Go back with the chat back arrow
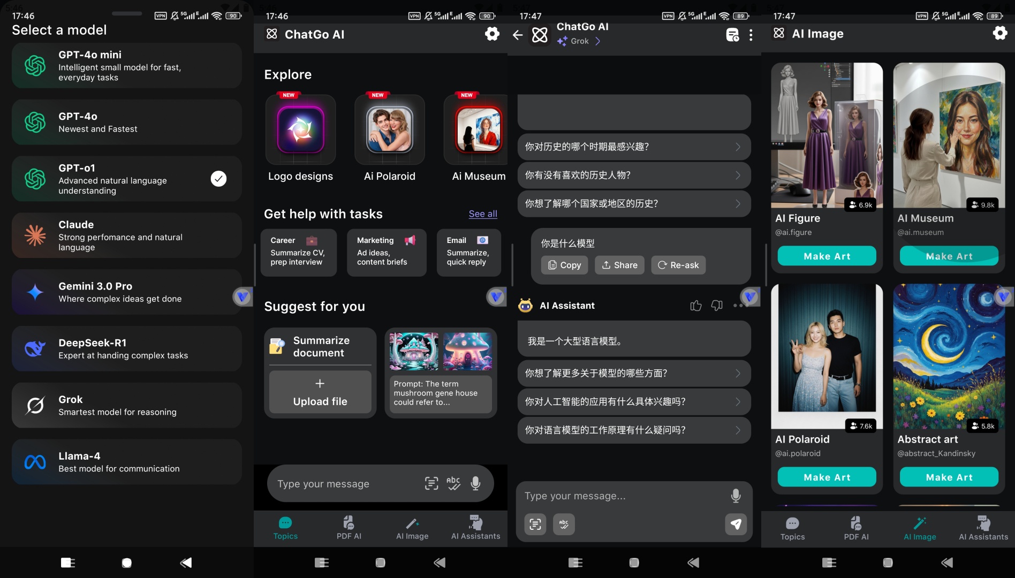This screenshot has height=578, width=1015. (518, 35)
